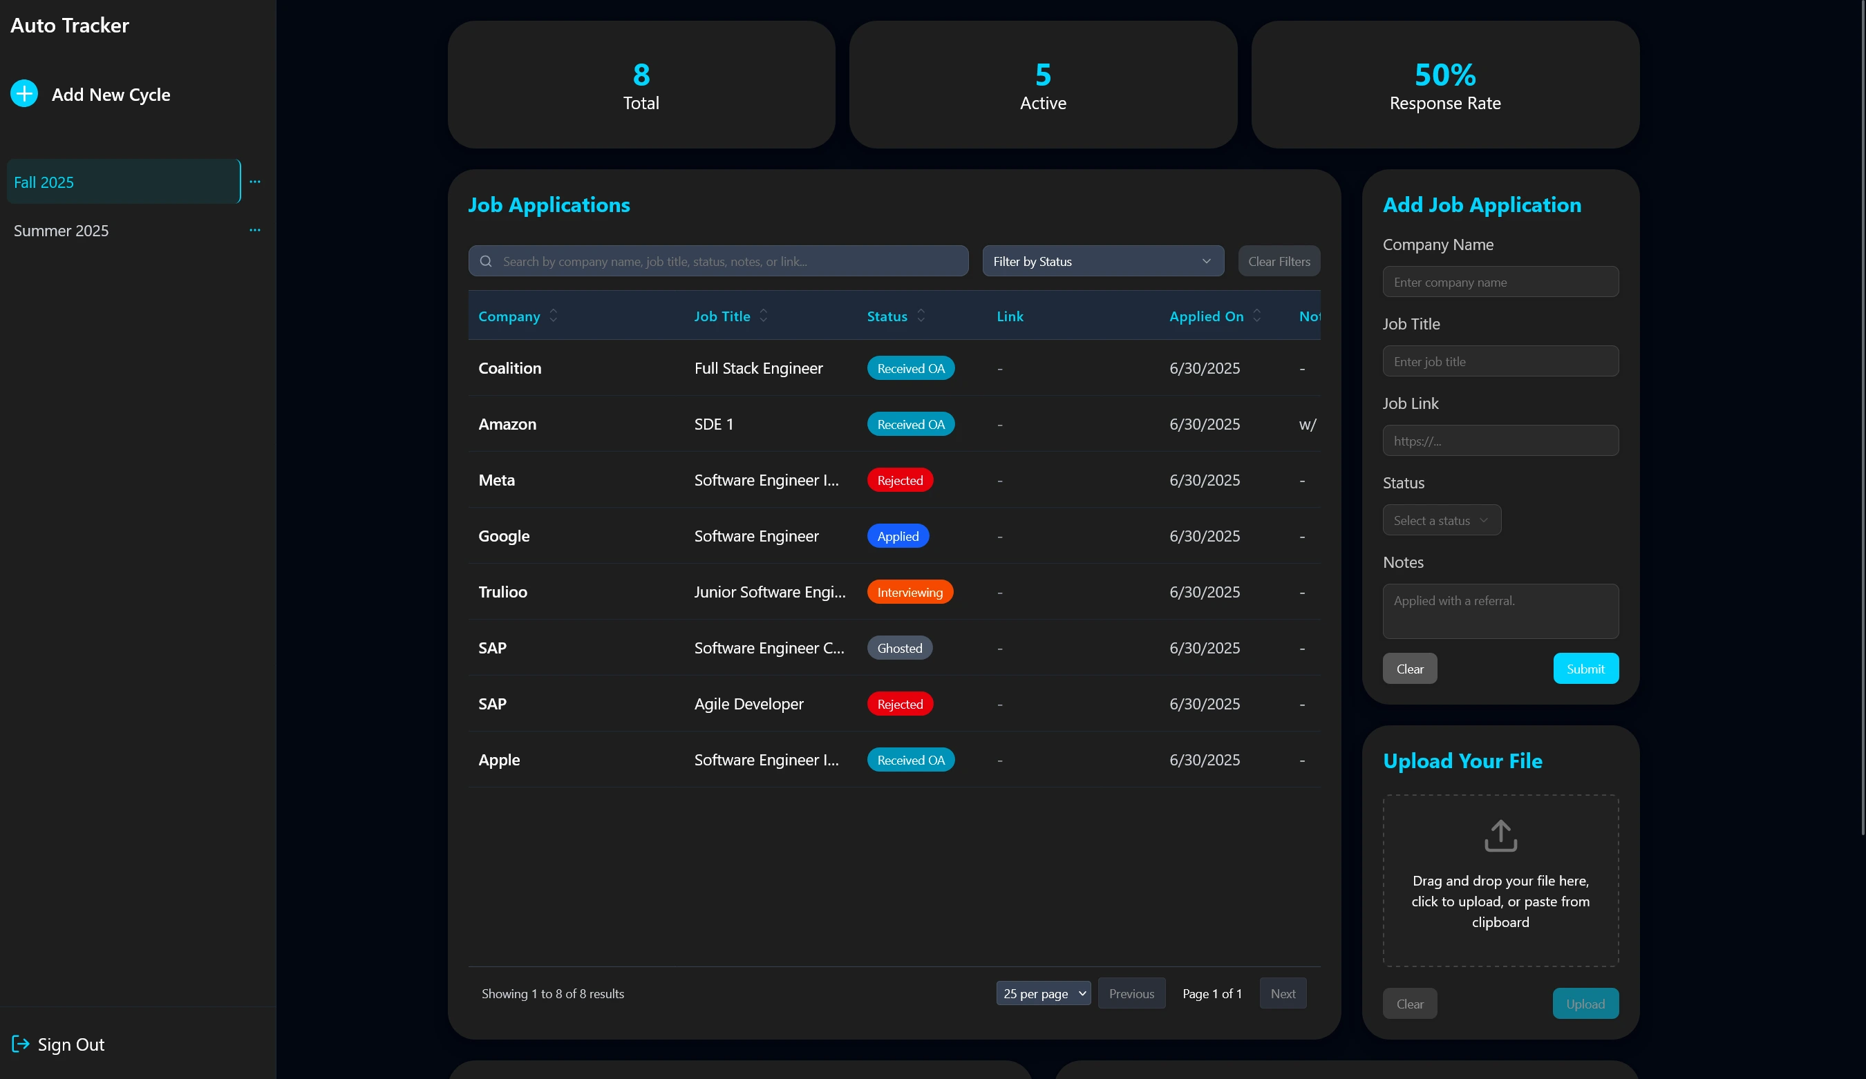Click the 5 Active stat card
1866x1079 pixels.
pos(1043,84)
